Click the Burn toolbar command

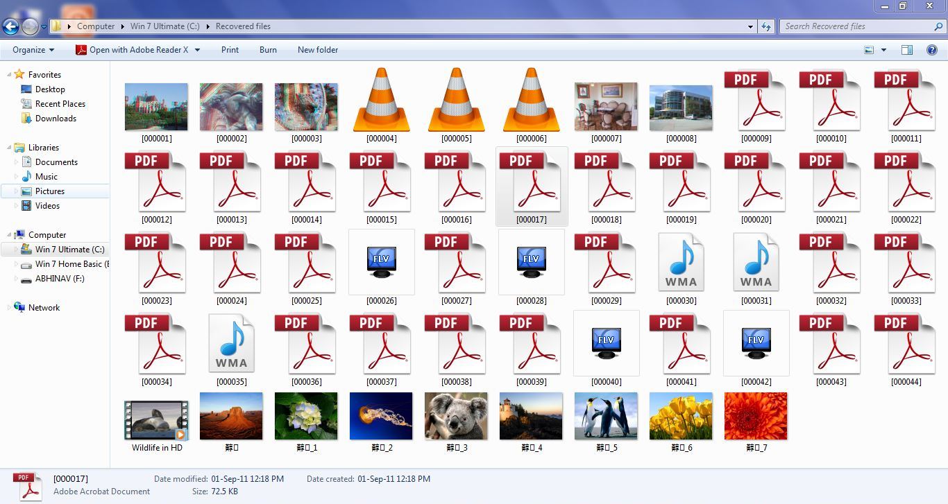pos(268,50)
